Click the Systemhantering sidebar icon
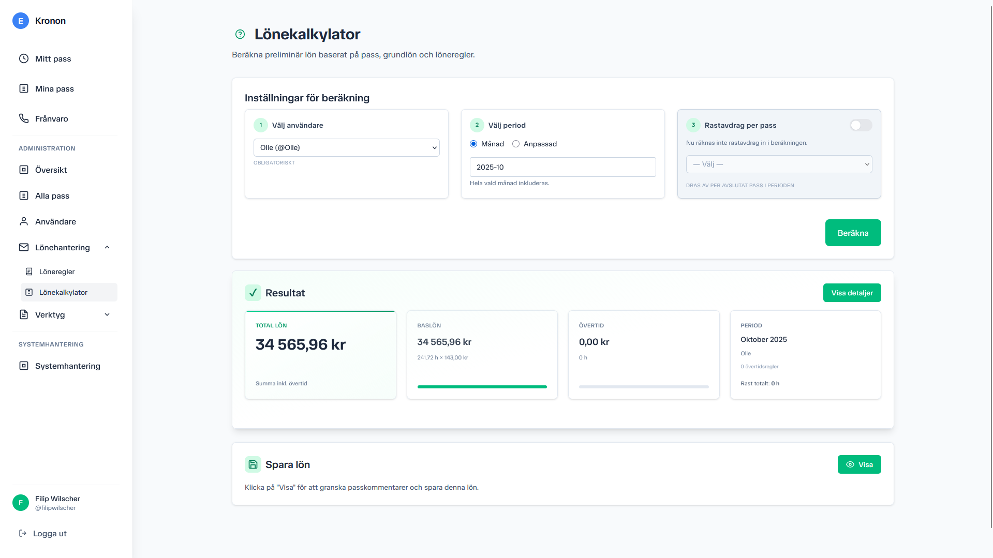Image resolution: width=993 pixels, height=558 pixels. tap(24, 366)
